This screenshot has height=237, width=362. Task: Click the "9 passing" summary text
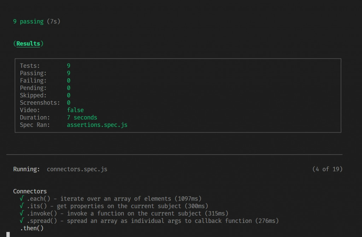tap(28, 22)
